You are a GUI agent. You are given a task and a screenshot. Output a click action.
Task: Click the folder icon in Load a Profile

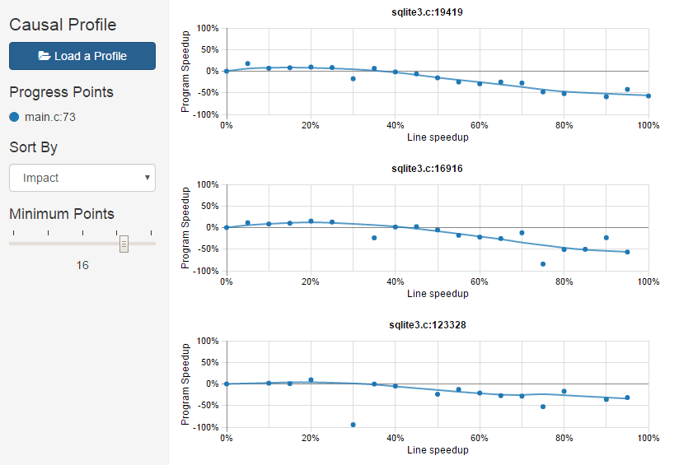(x=44, y=56)
